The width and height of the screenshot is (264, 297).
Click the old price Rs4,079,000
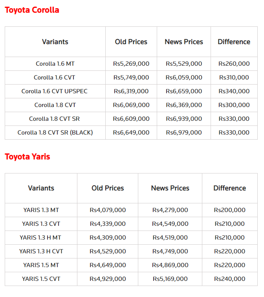[x=108, y=210]
